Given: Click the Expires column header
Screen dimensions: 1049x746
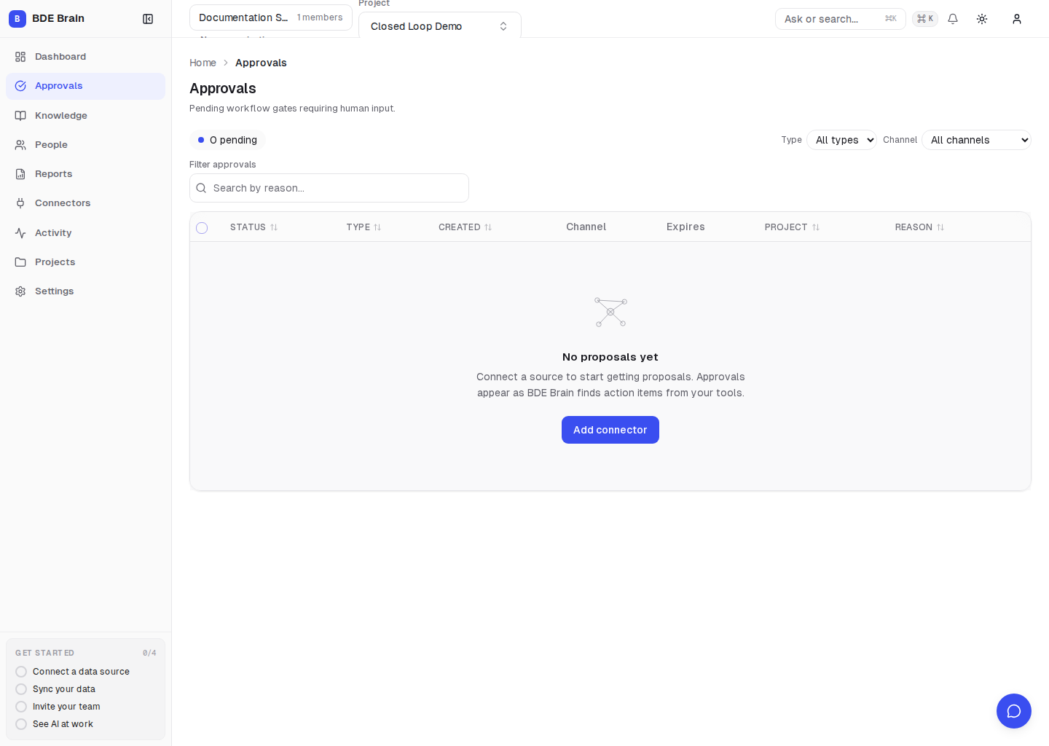Looking at the screenshot, I should coord(685,227).
